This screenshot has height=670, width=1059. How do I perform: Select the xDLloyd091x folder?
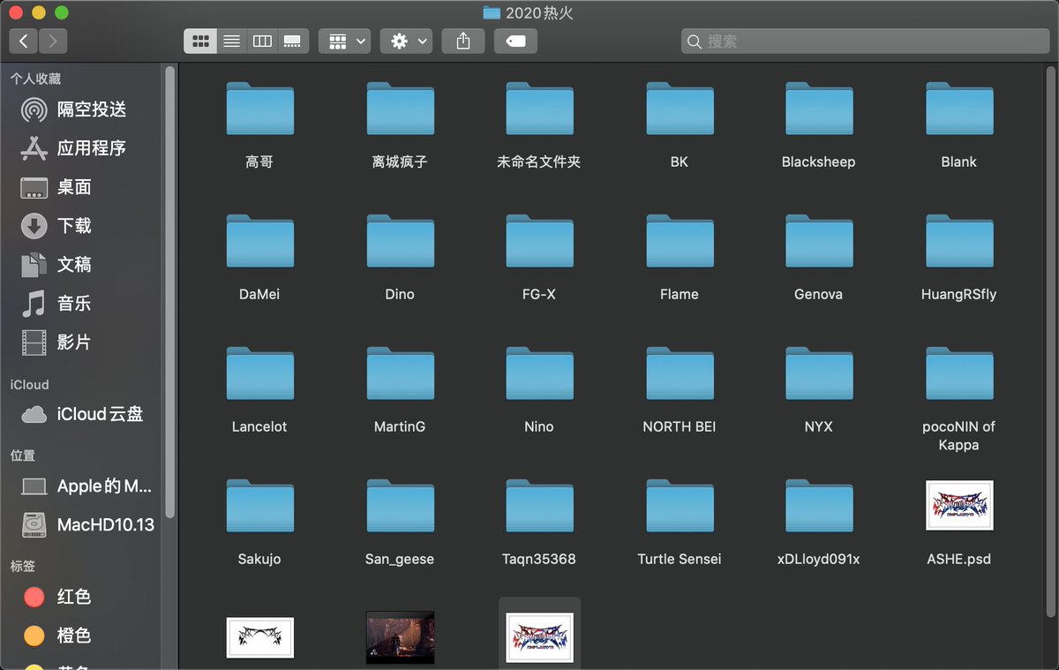[819, 506]
